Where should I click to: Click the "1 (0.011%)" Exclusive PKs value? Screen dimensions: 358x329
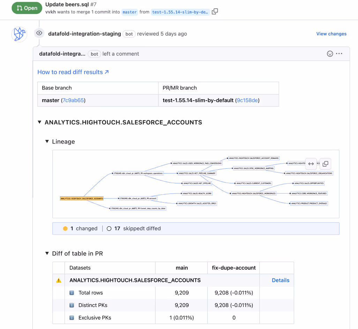pos(181,318)
